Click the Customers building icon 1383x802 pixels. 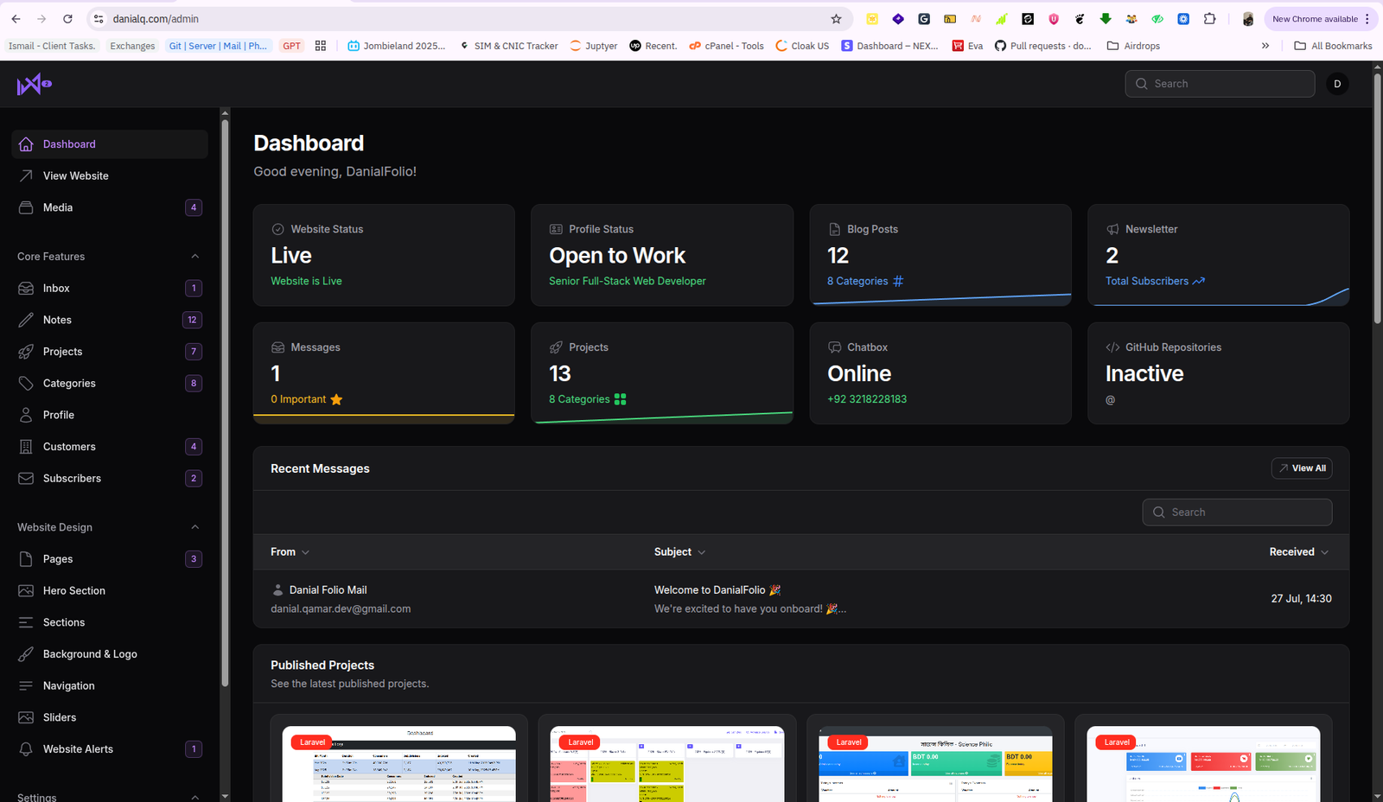(x=26, y=447)
